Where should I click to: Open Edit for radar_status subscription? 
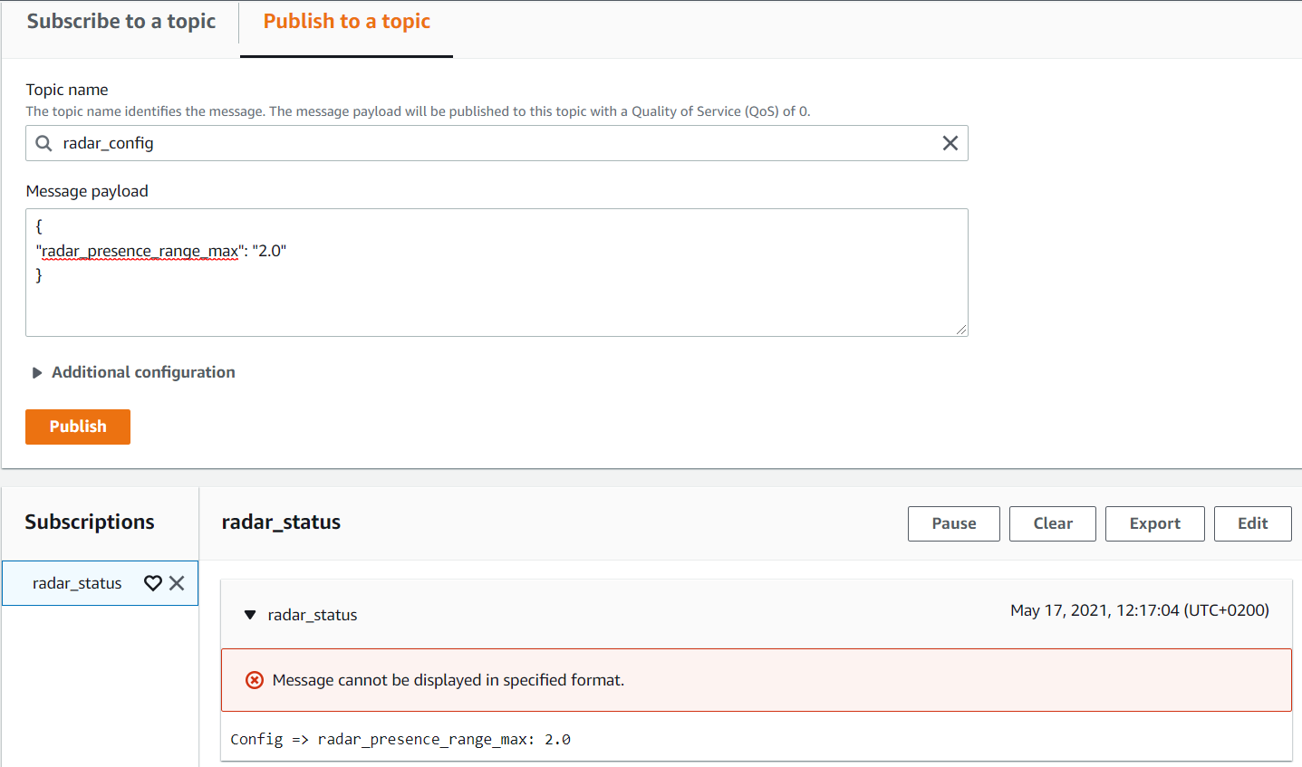click(1253, 523)
